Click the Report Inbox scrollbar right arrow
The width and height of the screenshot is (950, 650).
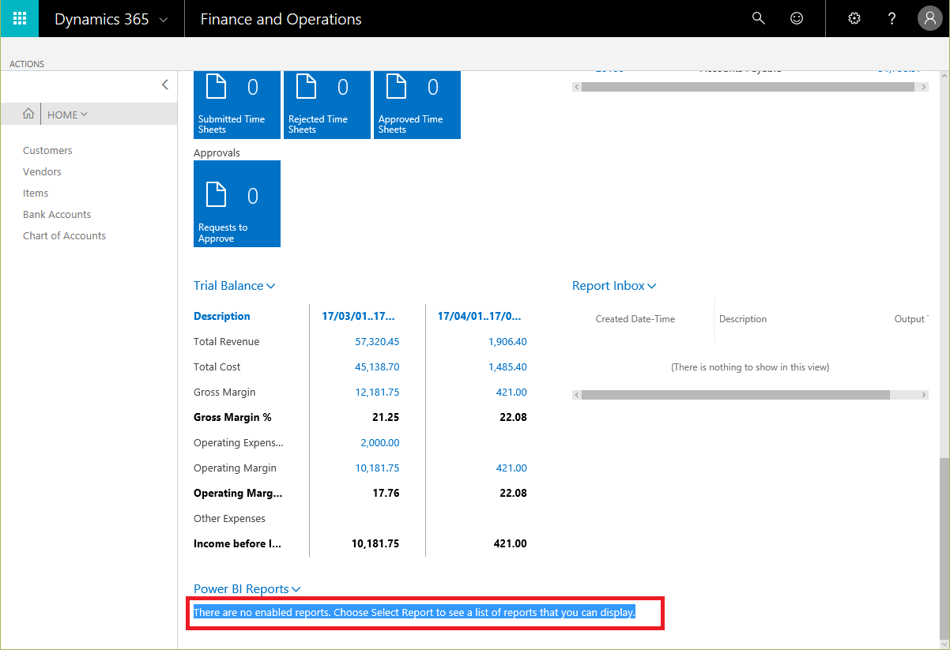[x=924, y=394]
